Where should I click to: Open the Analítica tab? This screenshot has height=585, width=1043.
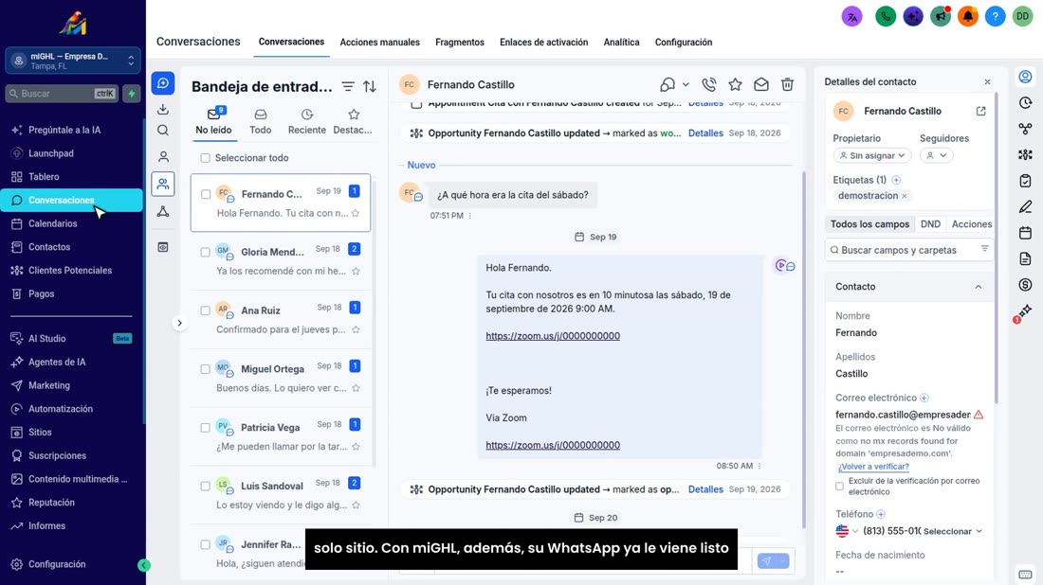621,42
